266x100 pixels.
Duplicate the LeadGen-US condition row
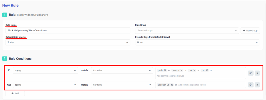click(251, 85)
